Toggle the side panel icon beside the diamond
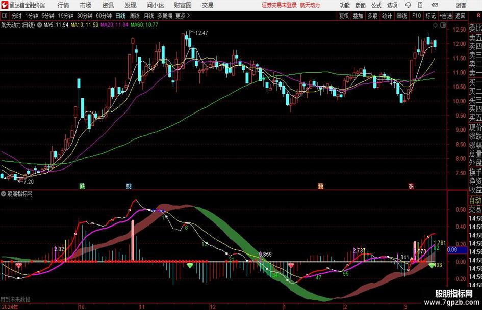The width and height of the screenshot is (482, 310). 443,25
